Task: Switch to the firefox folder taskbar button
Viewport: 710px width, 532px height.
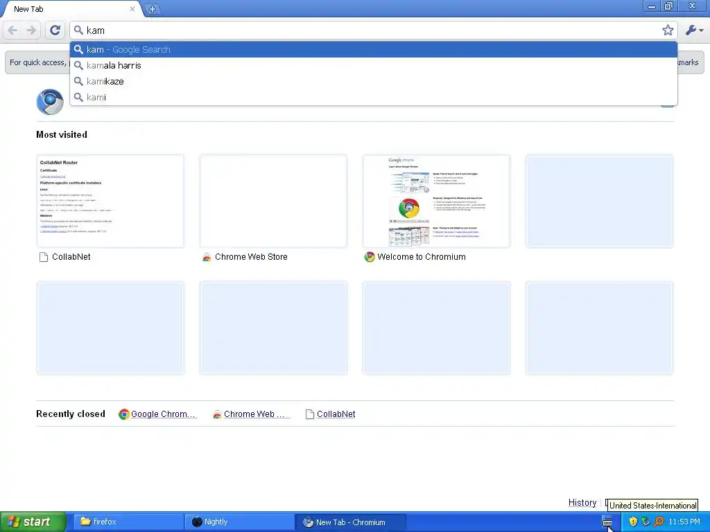Action: [128, 522]
